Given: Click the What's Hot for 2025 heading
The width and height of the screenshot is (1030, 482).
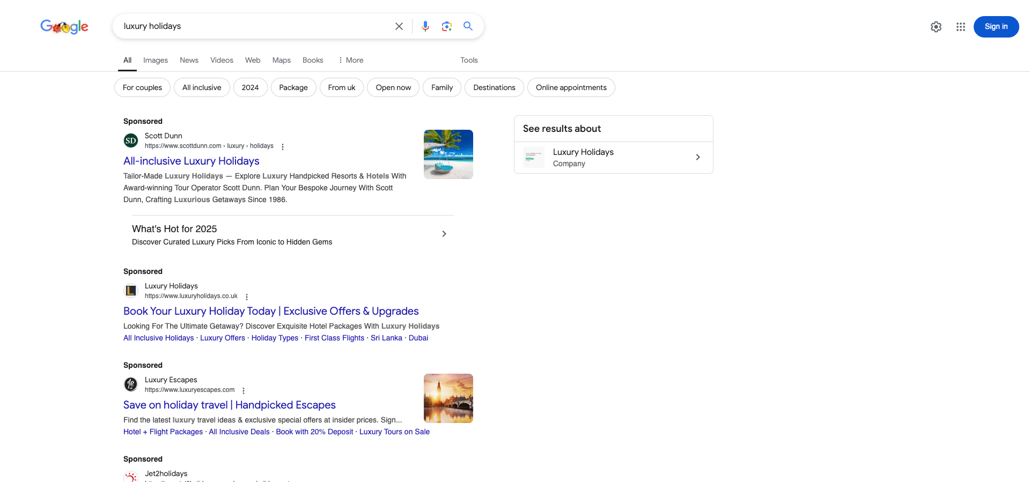Looking at the screenshot, I should 174,229.
